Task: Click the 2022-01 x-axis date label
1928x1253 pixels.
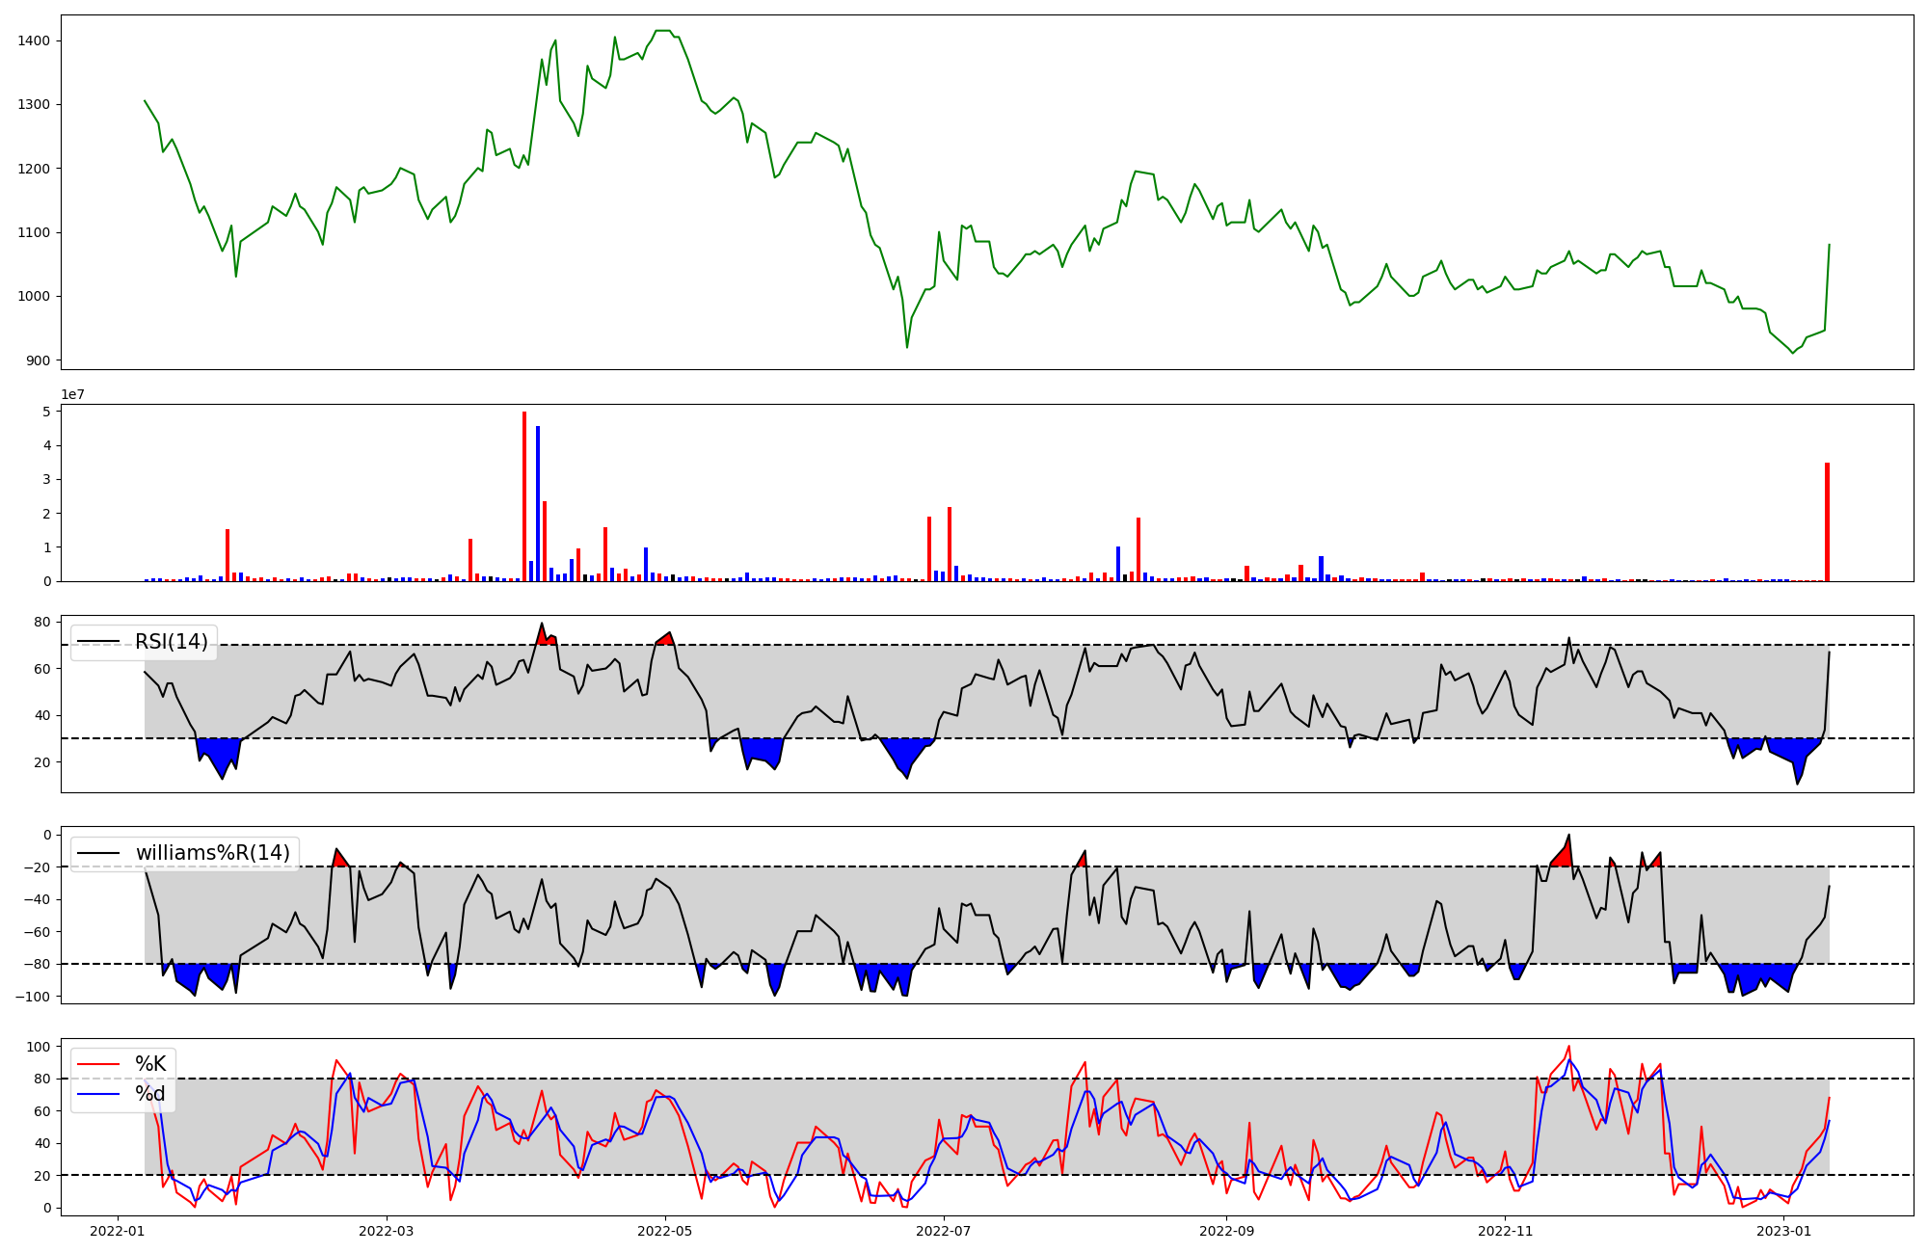Action: tap(118, 1231)
